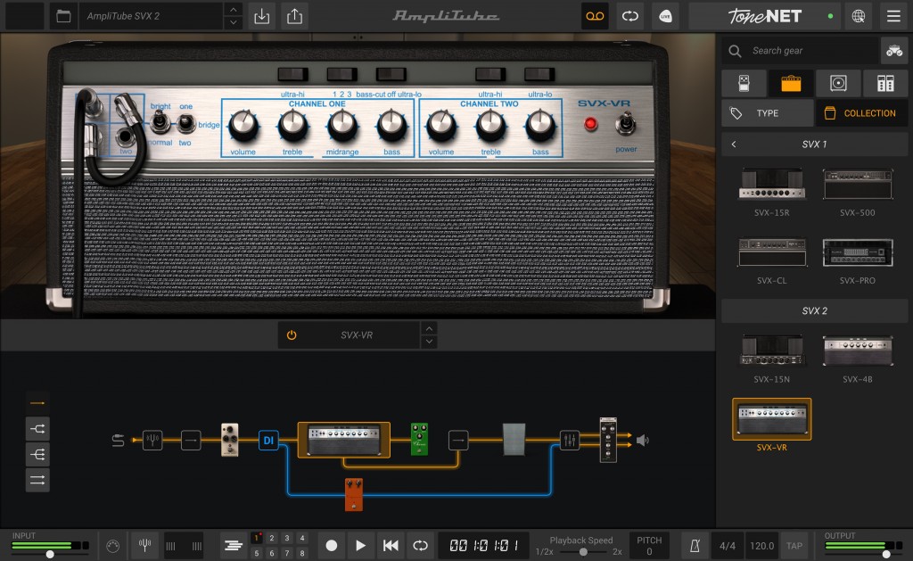The width and height of the screenshot is (913, 561).
Task: Toggle the metronome icon
Action: [694, 545]
